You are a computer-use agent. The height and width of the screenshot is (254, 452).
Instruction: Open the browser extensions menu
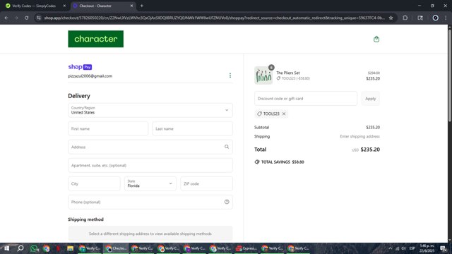(x=405, y=18)
